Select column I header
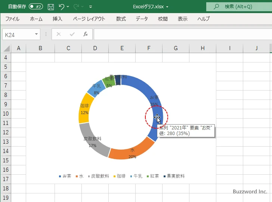 pyautogui.click(x=230, y=48)
